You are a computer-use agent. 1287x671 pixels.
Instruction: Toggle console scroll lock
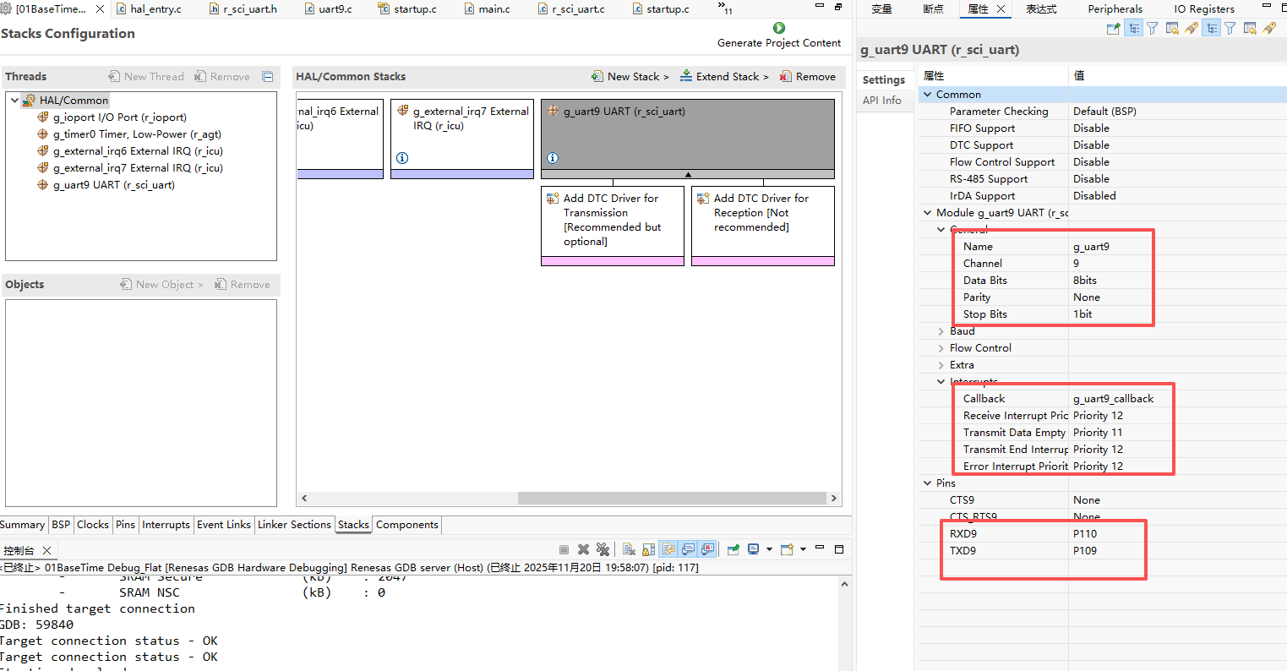click(x=648, y=549)
